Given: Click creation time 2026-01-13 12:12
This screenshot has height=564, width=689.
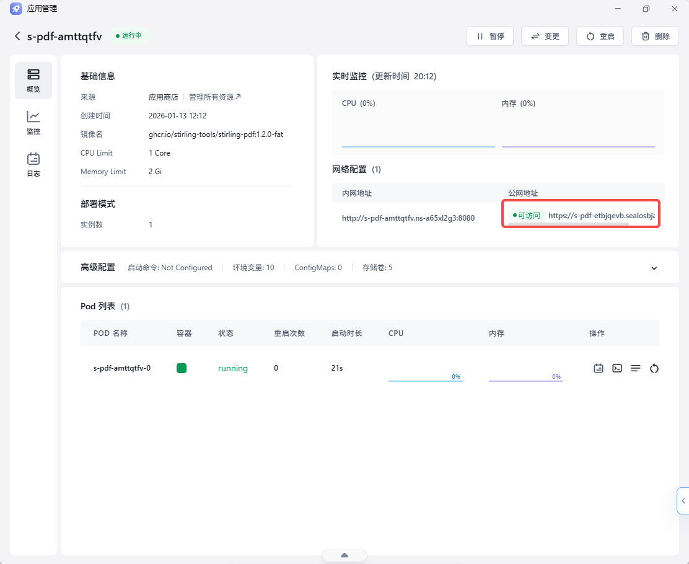Looking at the screenshot, I should pos(178,116).
